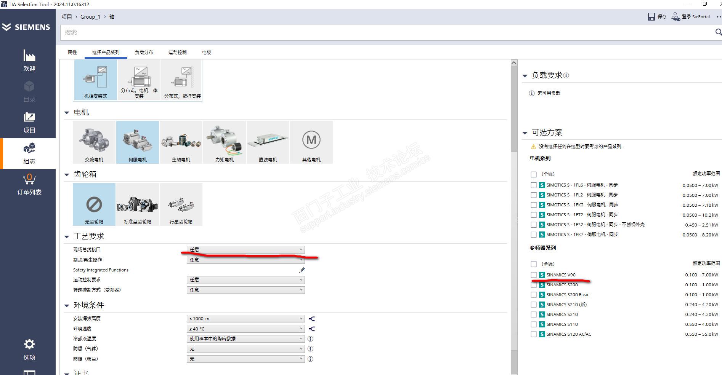The height and width of the screenshot is (375, 722).
Task: Check SIMOTICS S - 1FK2 motor series
Action: (534, 205)
